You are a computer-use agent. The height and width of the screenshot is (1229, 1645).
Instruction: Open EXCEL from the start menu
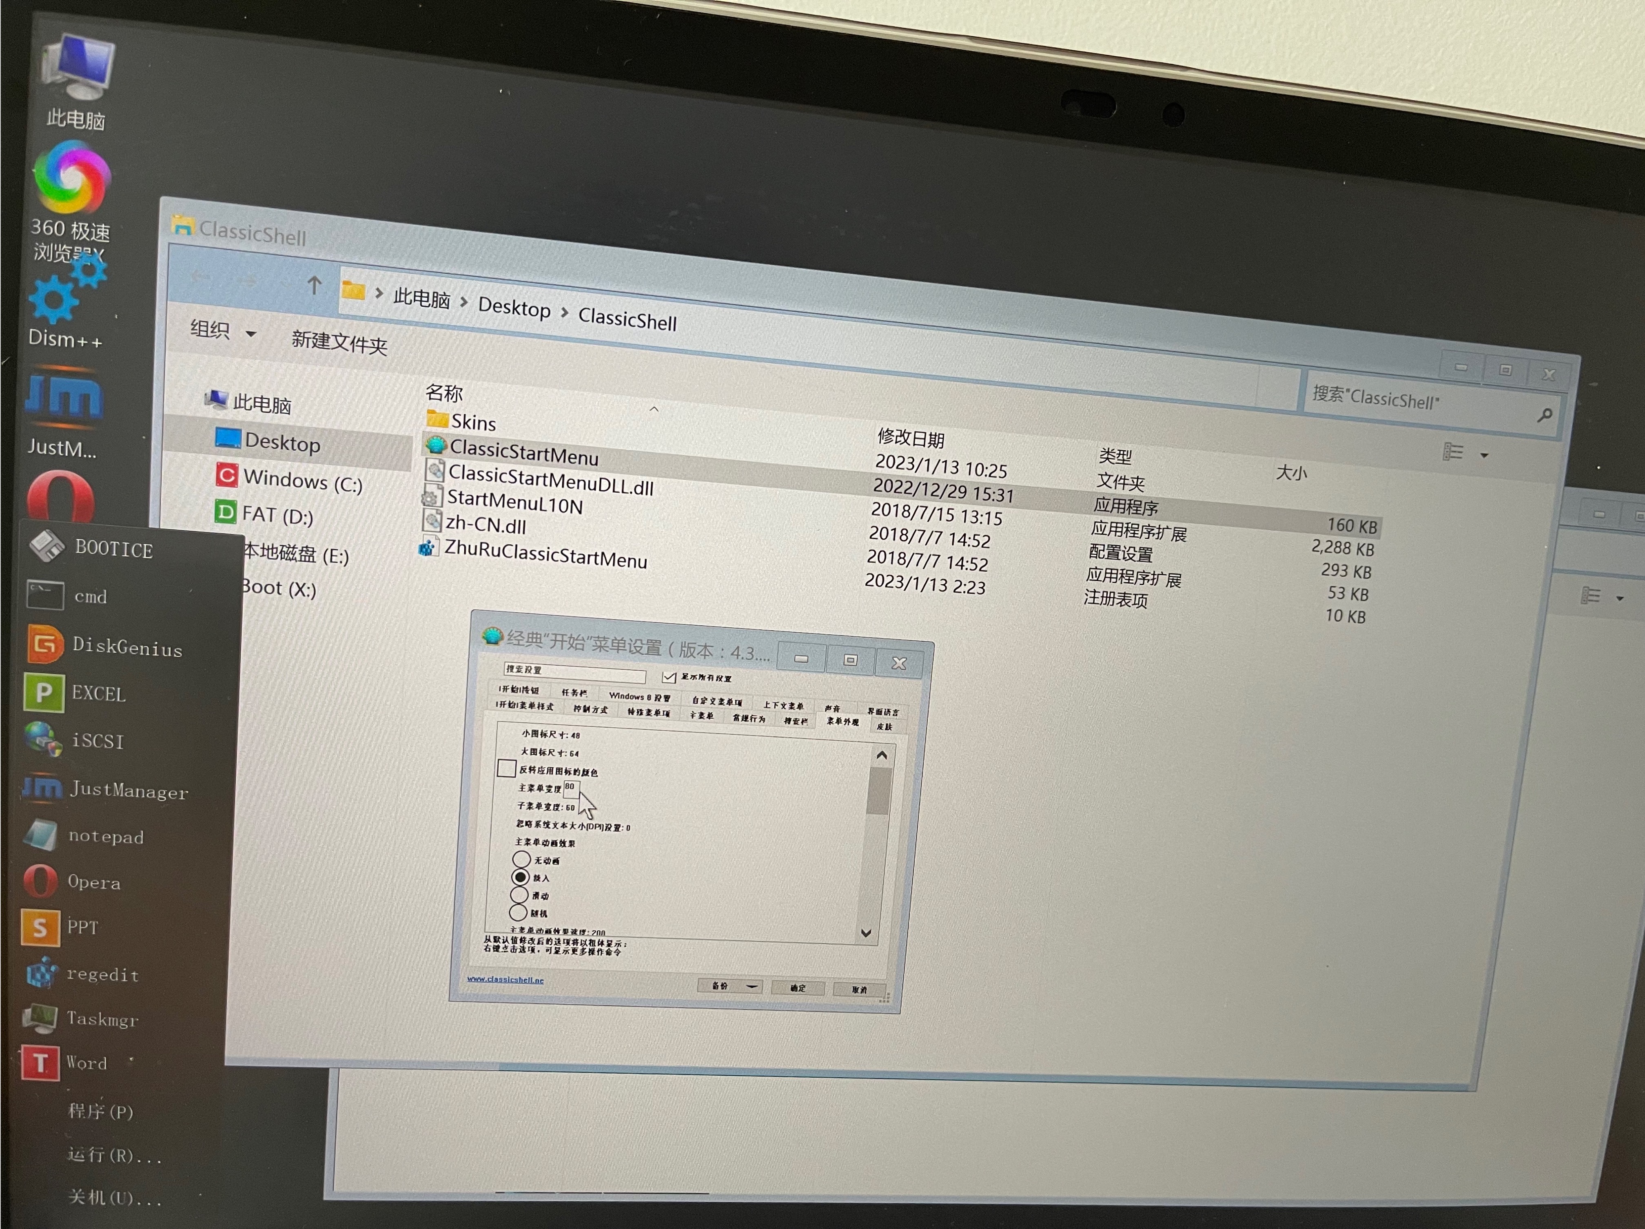pos(76,693)
